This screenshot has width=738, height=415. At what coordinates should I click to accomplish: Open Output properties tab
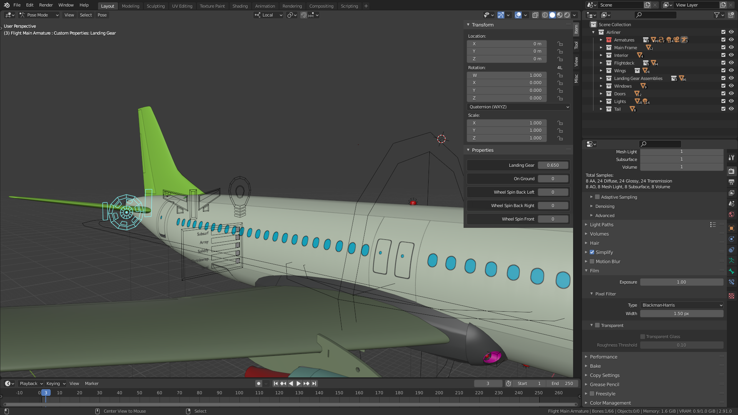(x=731, y=182)
